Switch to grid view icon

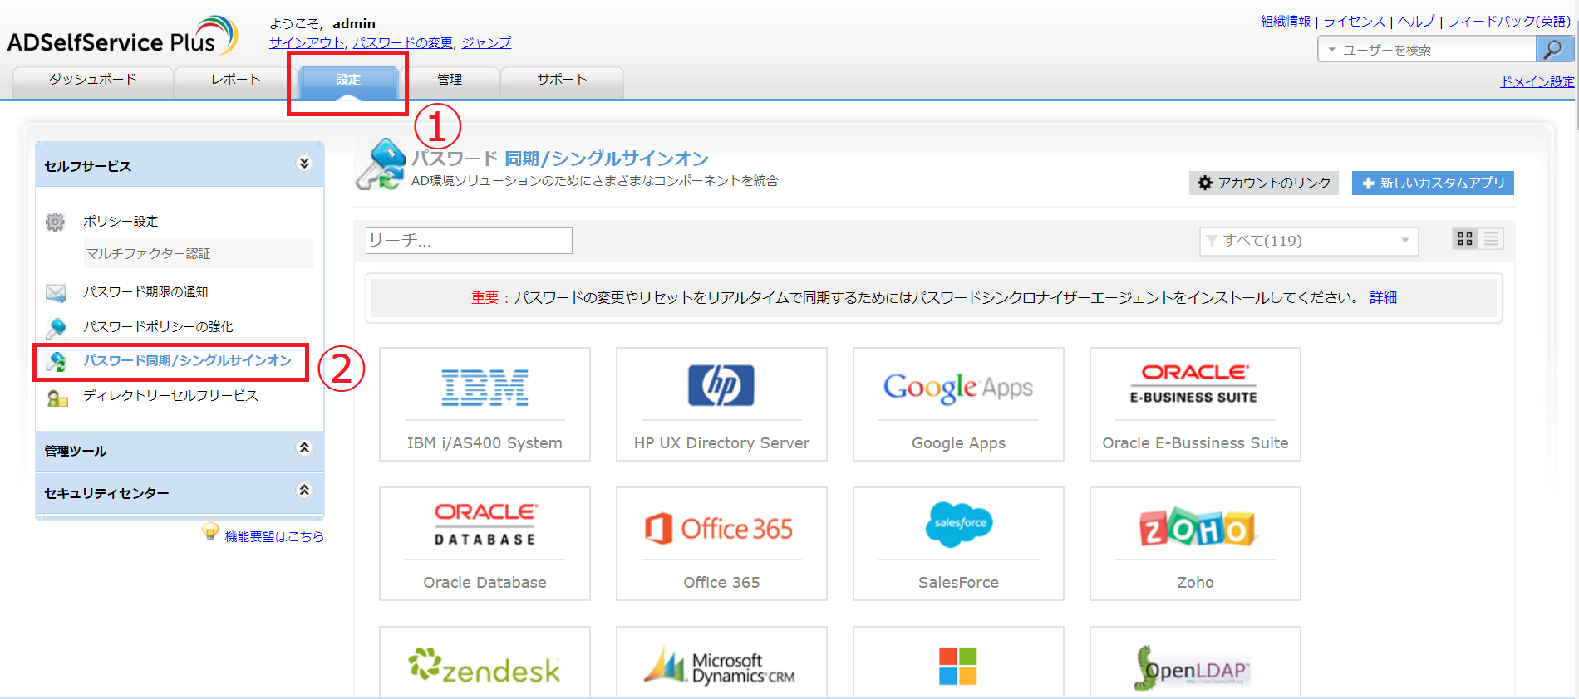pos(1465,239)
